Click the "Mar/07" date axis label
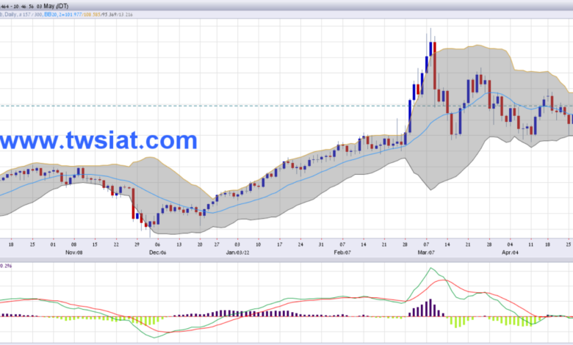The width and height of the screenshot is (573, 345). pos(426,253)
